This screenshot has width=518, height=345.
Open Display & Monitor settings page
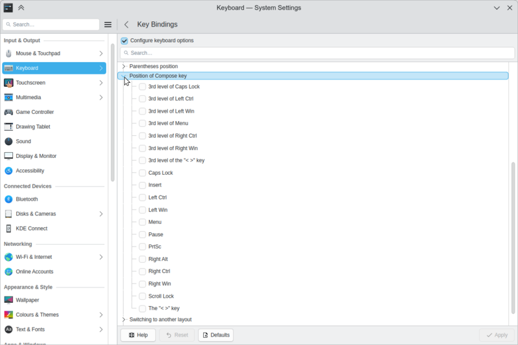coord(36,156)
